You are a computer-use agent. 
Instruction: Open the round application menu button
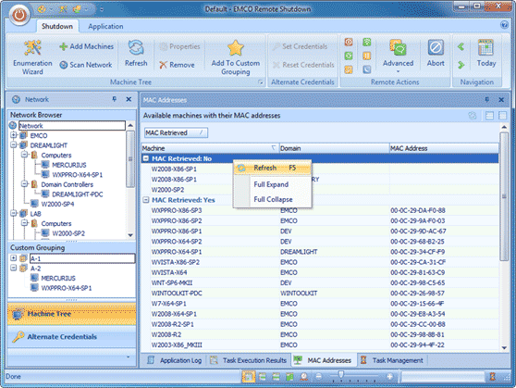click(x=19, y=15)
